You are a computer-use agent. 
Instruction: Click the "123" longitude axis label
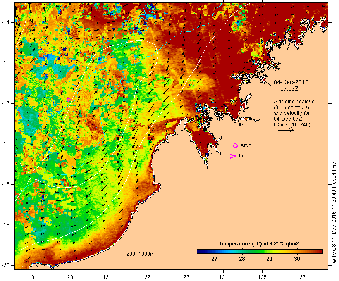(x=185, y=277)
